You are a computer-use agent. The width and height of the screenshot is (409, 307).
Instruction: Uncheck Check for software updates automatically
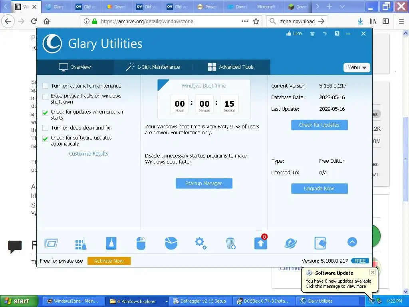coord(46,139)
